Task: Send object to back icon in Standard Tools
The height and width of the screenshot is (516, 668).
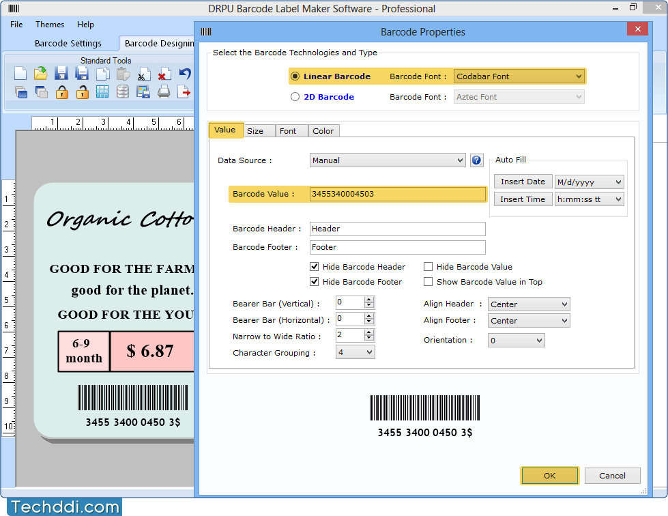Action: pos(41,91)
